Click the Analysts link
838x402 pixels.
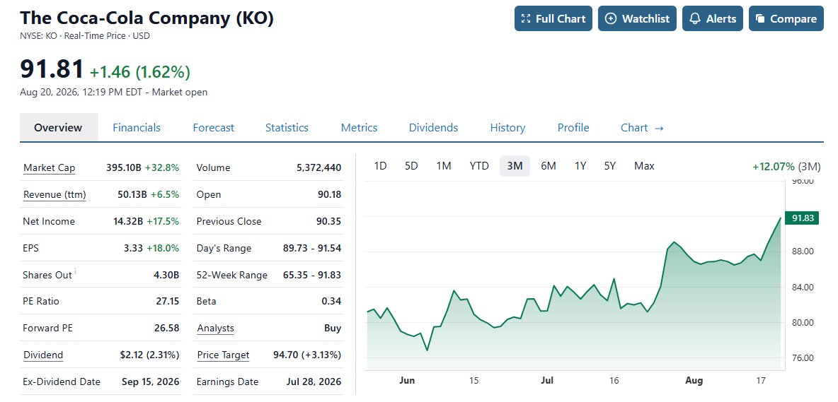click(x=215, y=328)
